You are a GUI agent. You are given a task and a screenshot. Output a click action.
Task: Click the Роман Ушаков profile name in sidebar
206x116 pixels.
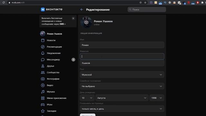[54, 34]
